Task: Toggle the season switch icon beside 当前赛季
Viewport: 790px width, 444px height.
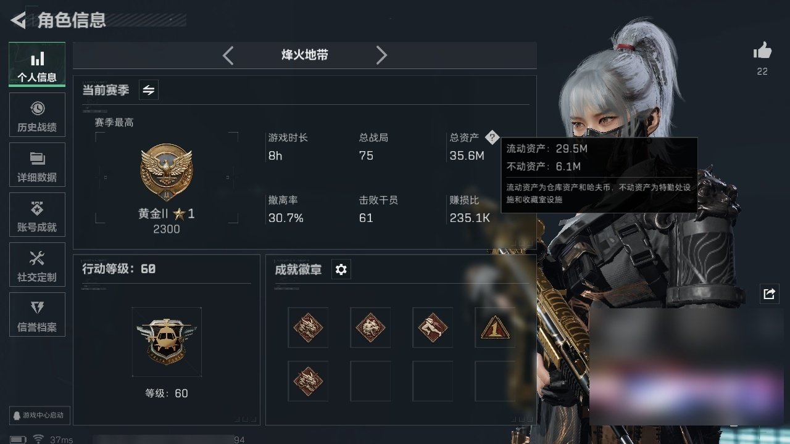Action: pos(149,90)
